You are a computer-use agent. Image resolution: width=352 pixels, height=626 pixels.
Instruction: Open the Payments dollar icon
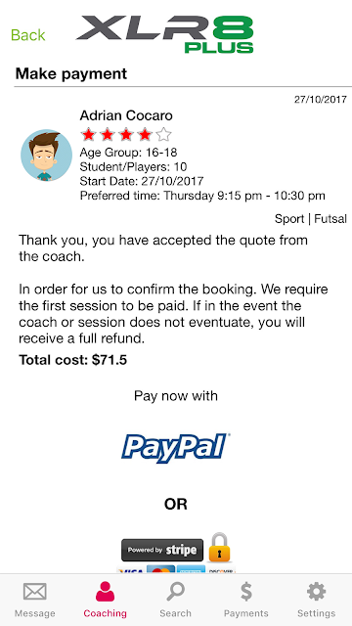(x=246, y=591)
